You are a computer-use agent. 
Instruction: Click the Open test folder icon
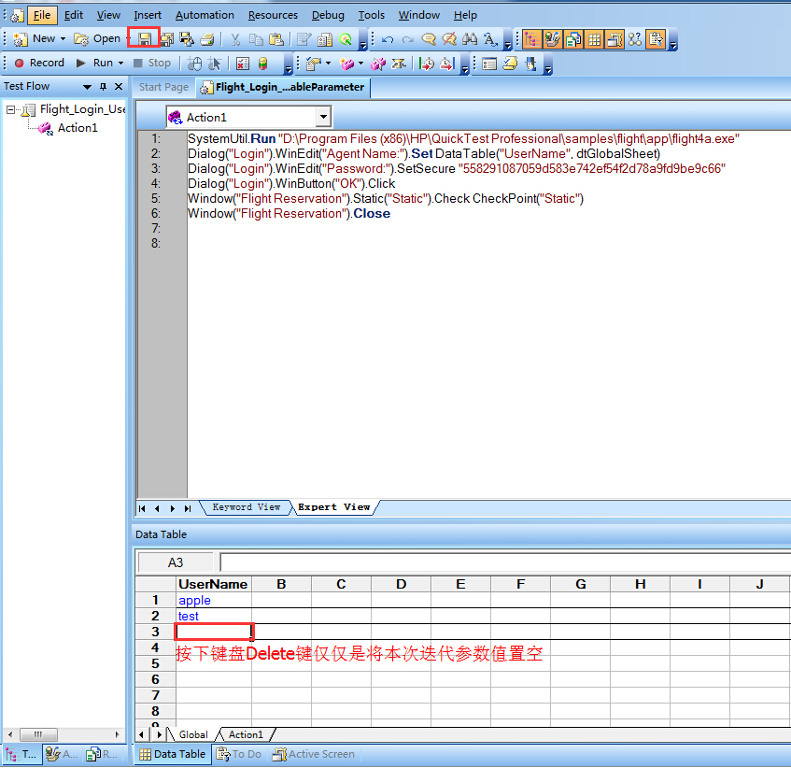click(80, 39)
